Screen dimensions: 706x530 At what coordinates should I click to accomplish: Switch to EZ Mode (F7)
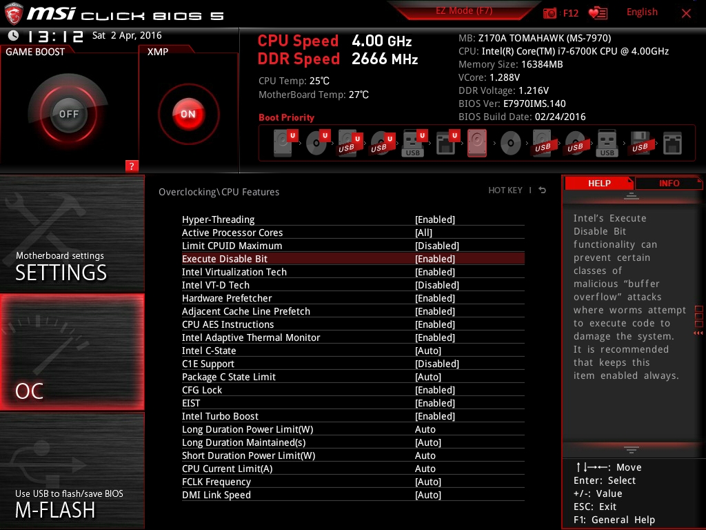(464, 11)
